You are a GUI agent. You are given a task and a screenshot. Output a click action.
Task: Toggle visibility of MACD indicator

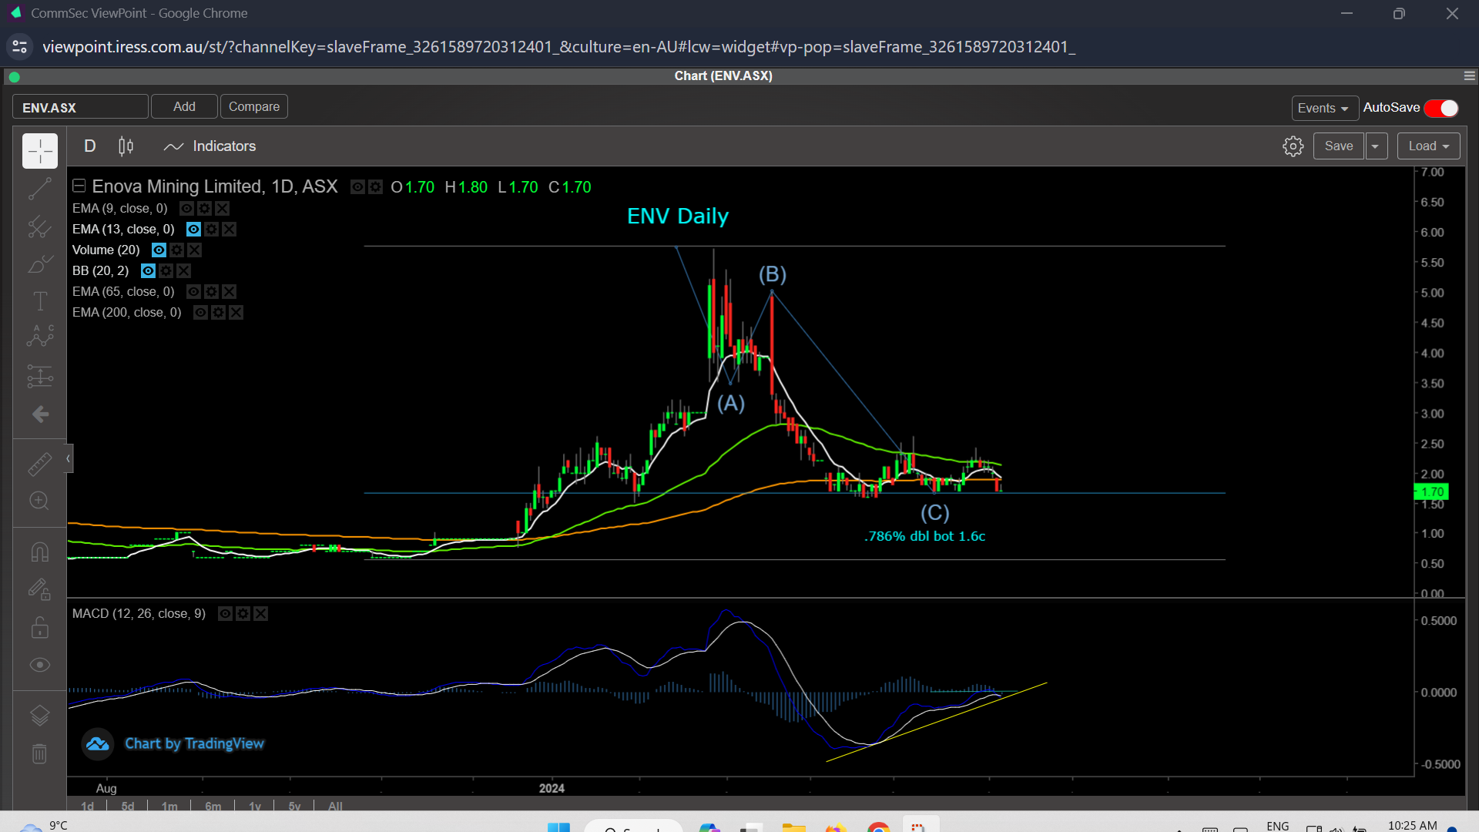click(225, 613)
